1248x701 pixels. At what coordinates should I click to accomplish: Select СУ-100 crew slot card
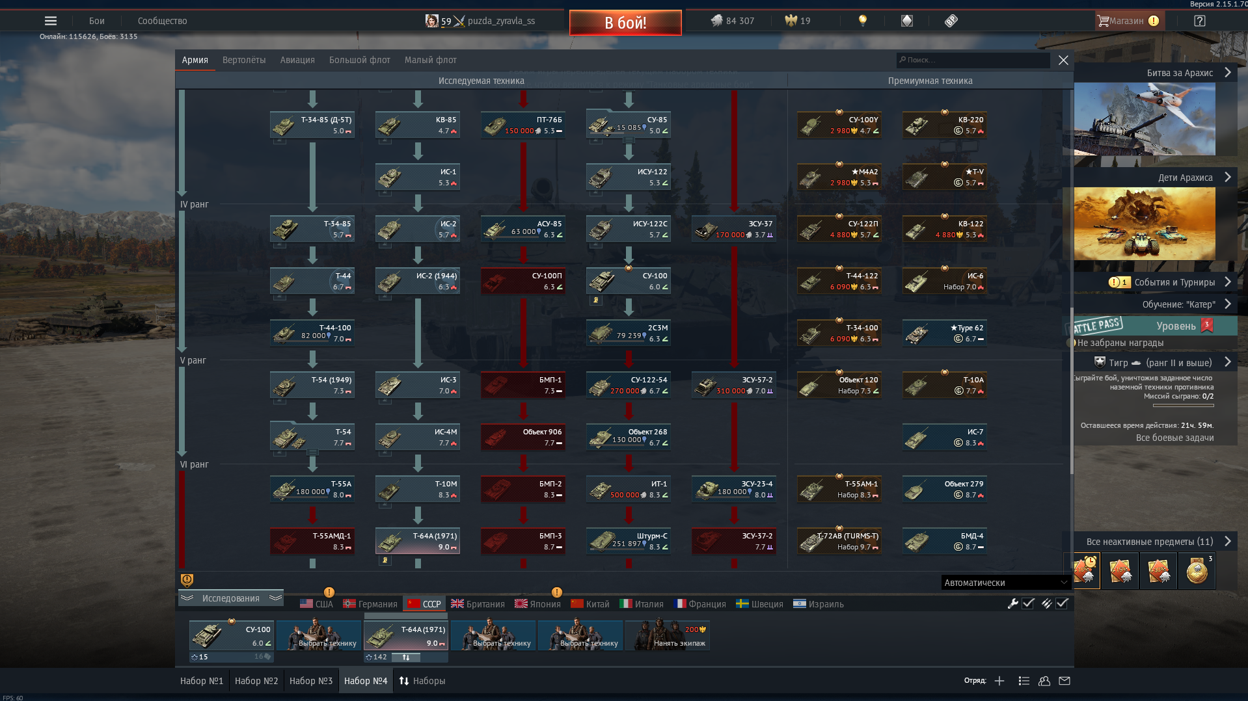click(232, 635)
